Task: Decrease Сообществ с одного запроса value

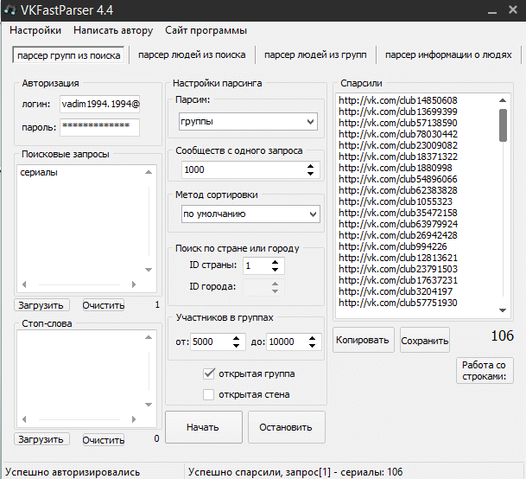Action: click(310, 174)
